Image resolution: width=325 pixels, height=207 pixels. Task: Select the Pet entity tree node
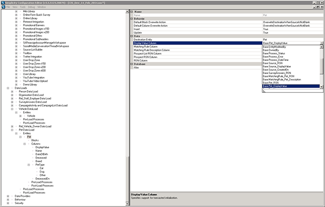tap(29, 137)
